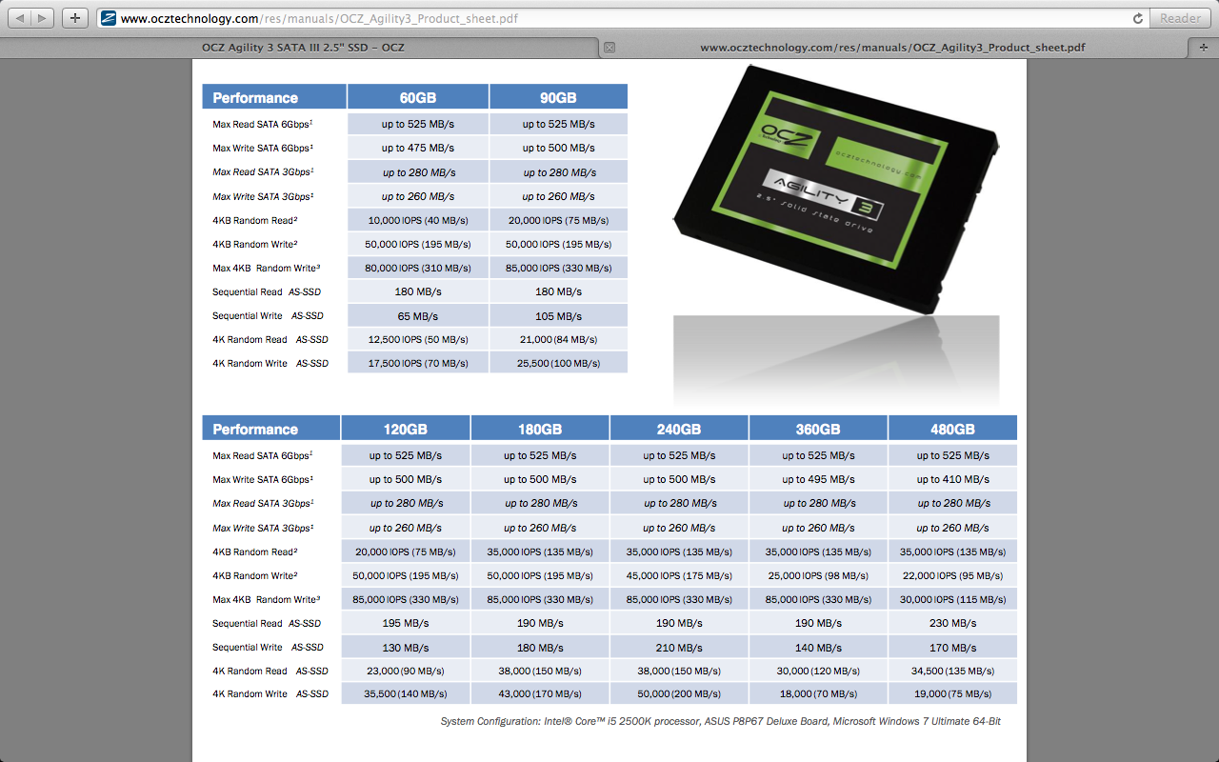1219x762 pixels.
Task: Select '25,000 IOPS (98 MB/s)' cell
Action: 818,575
